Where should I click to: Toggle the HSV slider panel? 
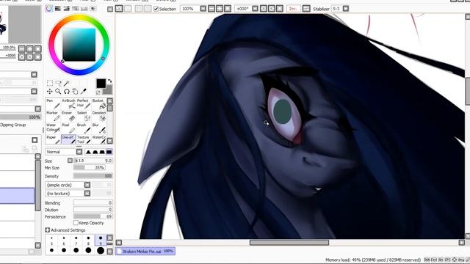67,9
